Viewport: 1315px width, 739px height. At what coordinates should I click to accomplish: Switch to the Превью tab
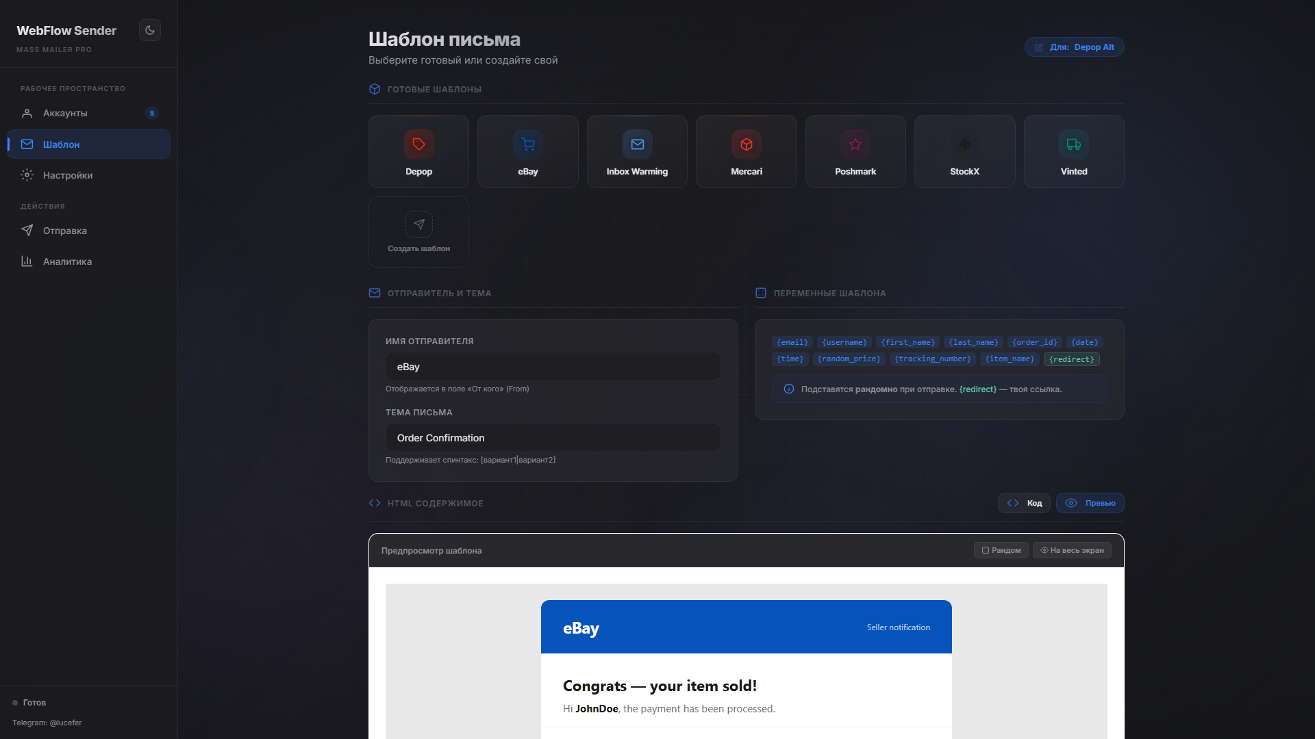point(1090,503)
